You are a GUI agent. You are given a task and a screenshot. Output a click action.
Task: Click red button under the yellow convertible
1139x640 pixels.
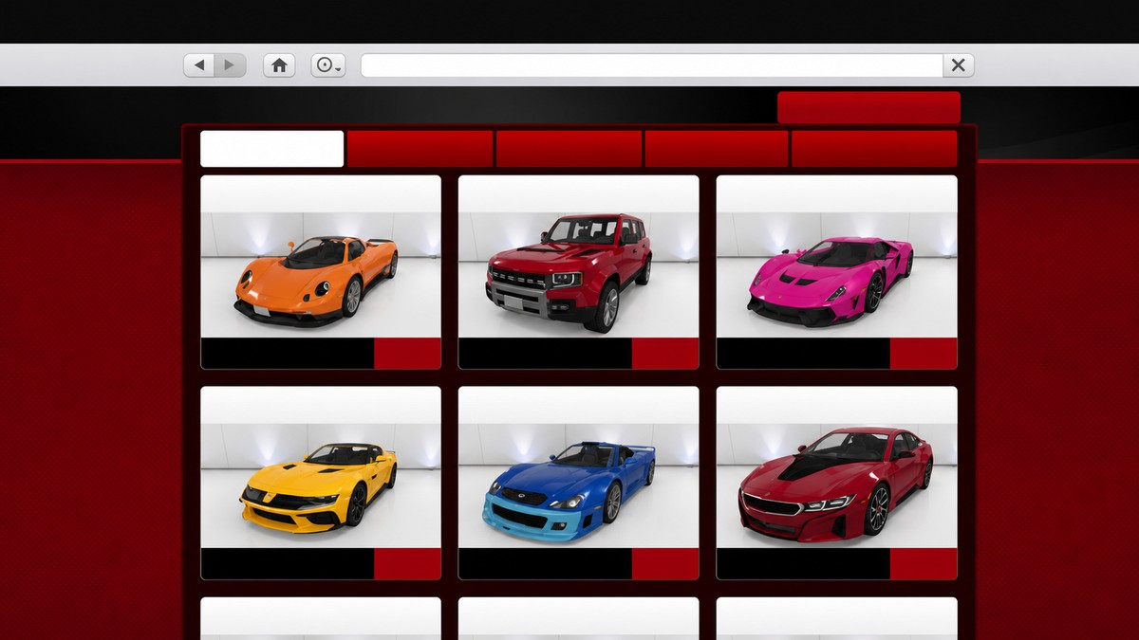[407, 563]
